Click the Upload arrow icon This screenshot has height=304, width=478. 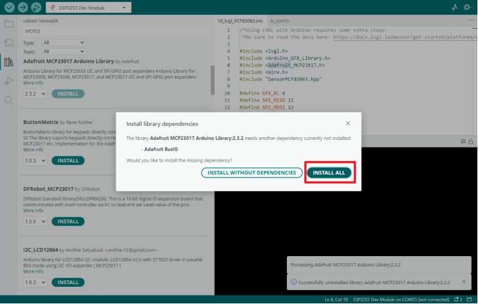click(23, 7)
